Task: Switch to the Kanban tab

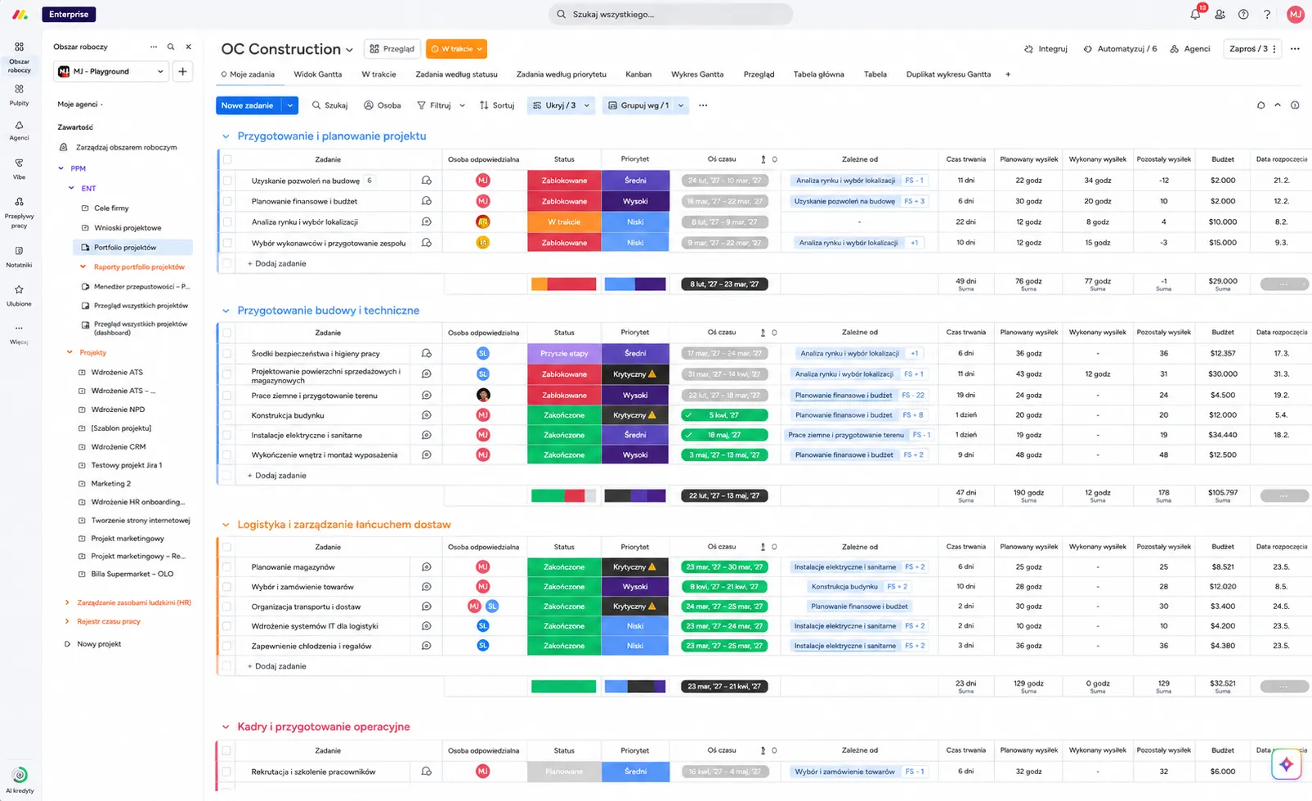Action: point(638,74)
